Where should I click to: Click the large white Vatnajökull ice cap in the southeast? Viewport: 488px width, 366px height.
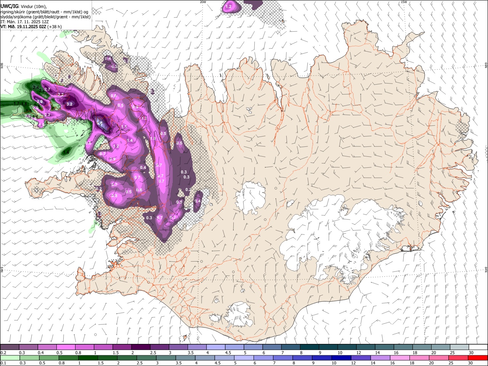tap(339, 236)
